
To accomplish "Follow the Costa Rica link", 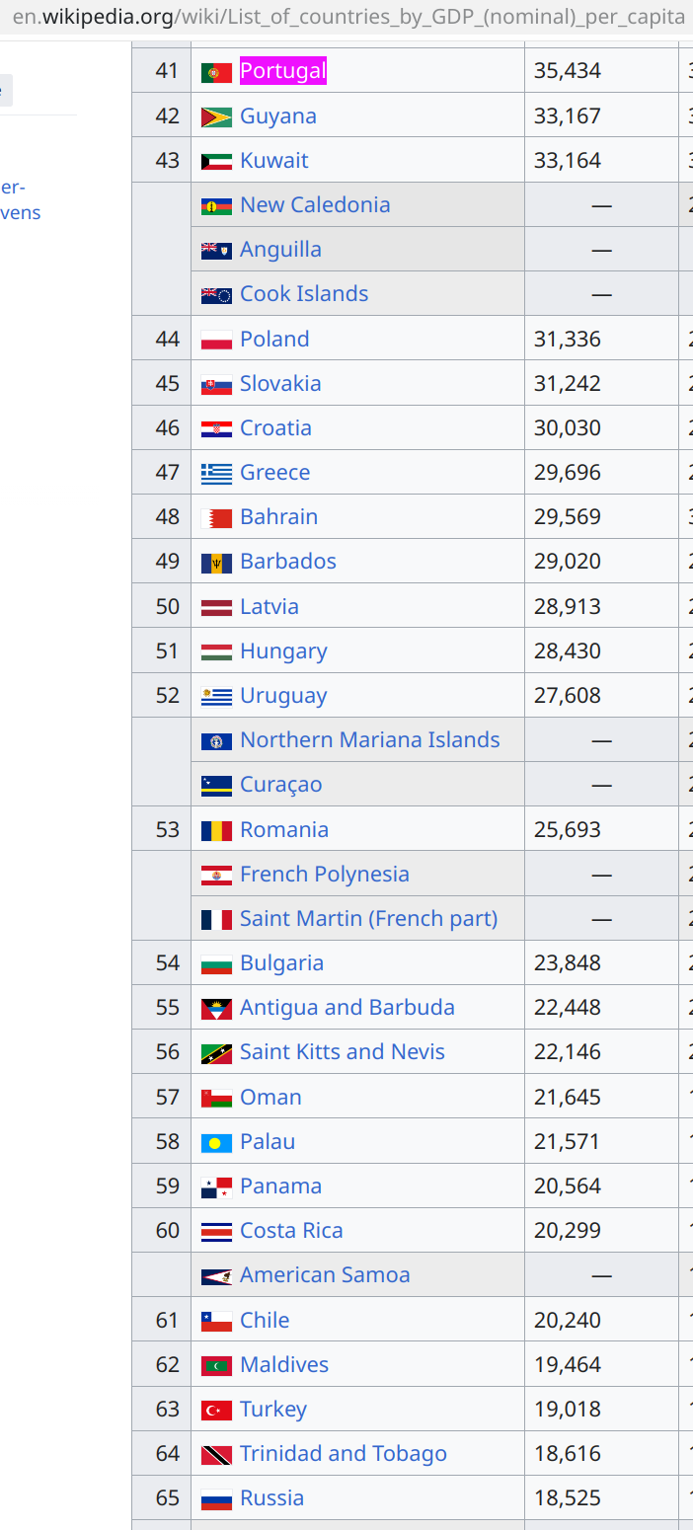I will point(292,1231).
